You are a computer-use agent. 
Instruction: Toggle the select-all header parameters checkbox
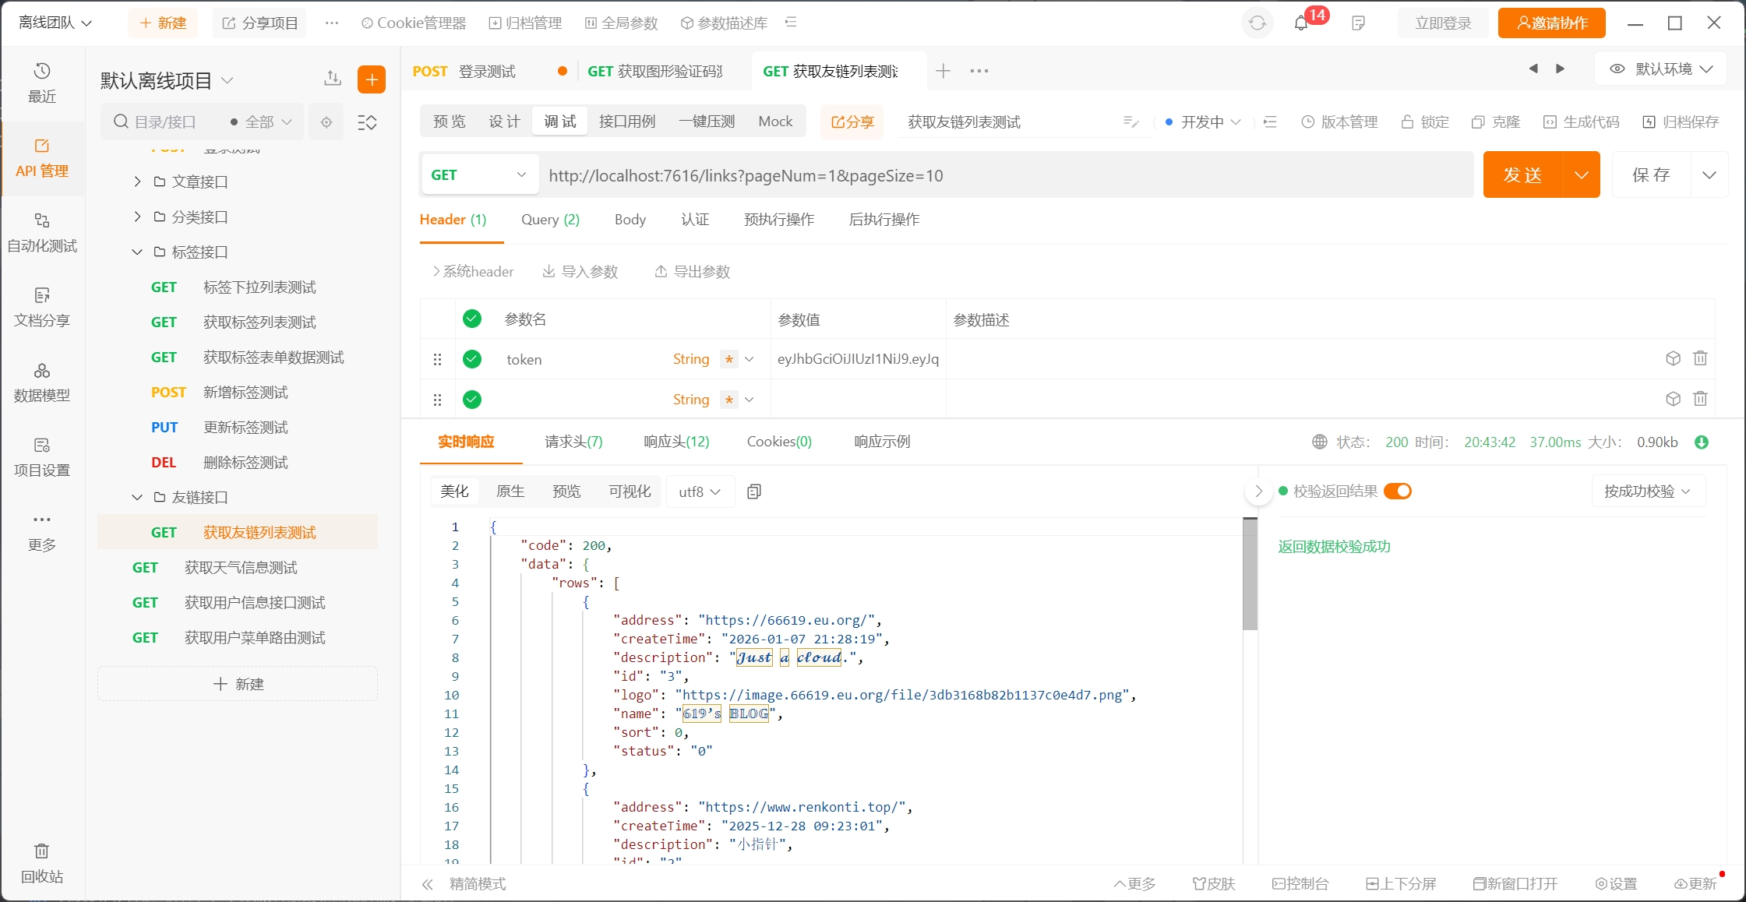pos(471,319)
